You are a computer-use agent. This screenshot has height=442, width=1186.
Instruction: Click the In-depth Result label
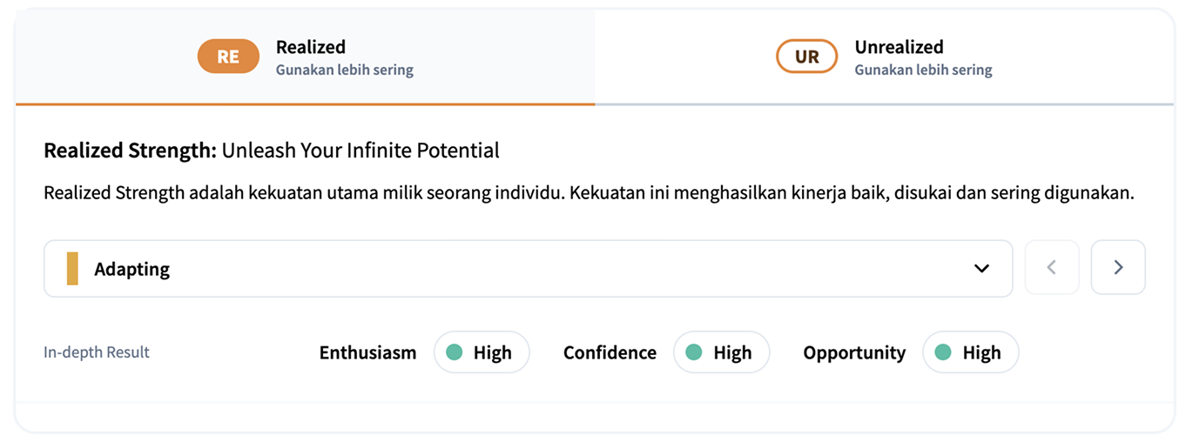(97, 352)
